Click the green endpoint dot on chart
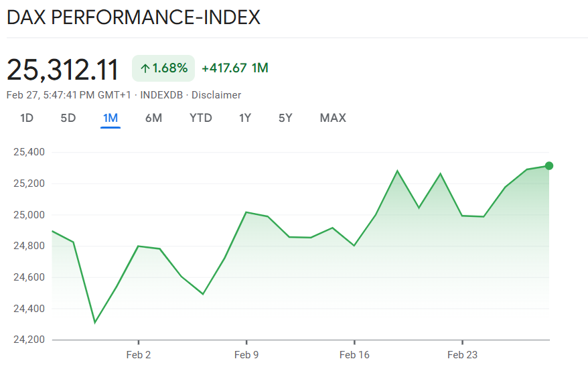This screenshot has height=365, width=588. pyautogui.click(x=549, y=165)
